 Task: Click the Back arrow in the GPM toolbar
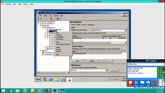(38, 19)
